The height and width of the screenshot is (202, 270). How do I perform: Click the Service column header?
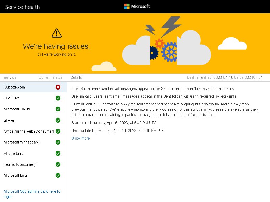(x=10, y=77)
